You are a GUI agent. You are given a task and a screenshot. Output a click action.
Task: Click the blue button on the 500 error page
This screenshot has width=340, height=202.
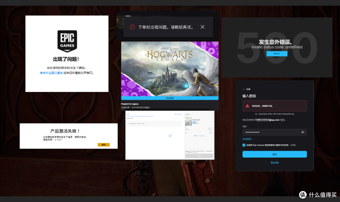tap(277, 54)
